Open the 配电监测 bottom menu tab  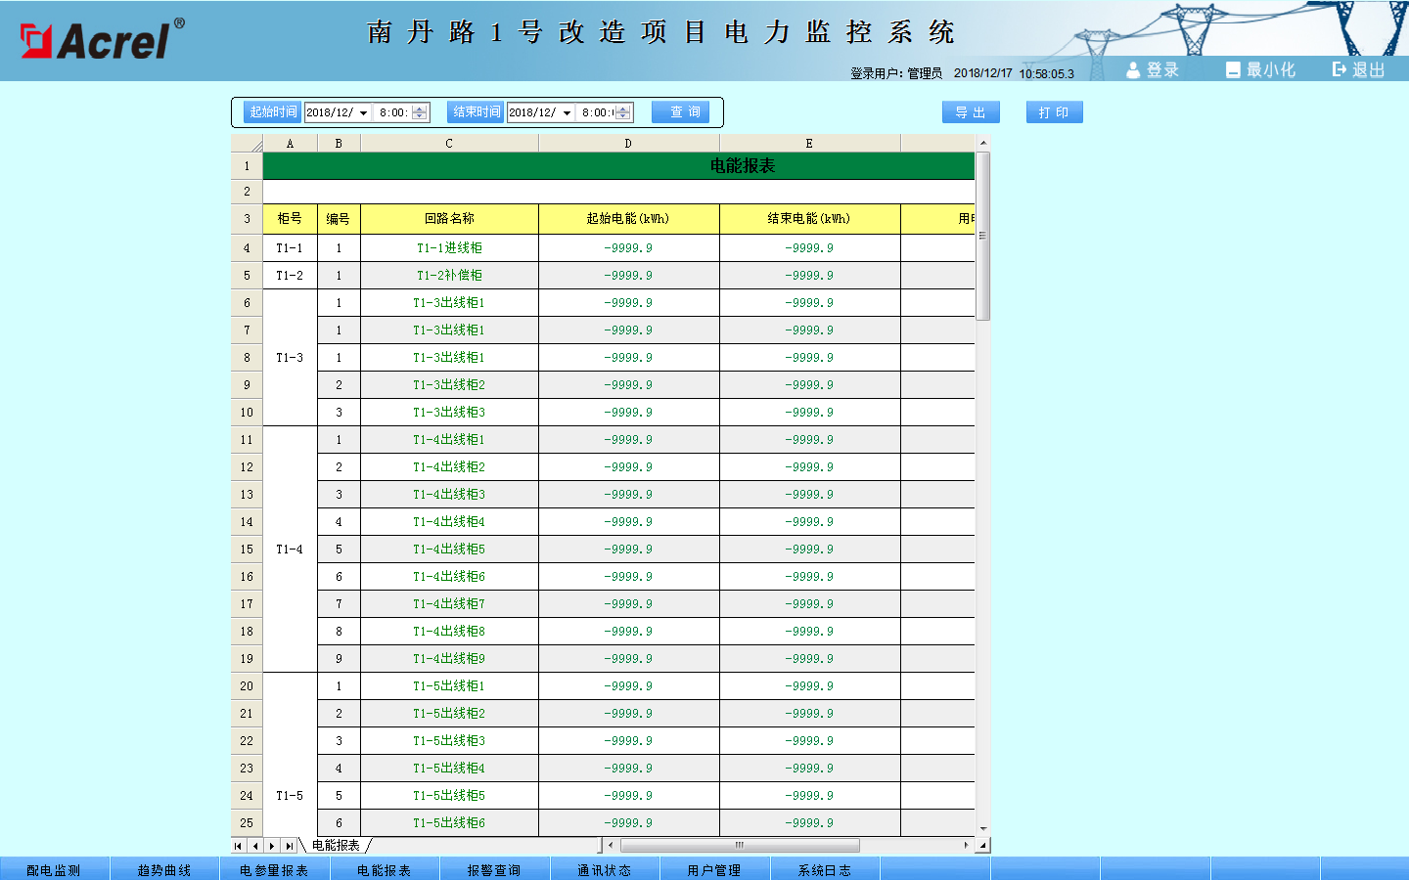coord(54,869)
